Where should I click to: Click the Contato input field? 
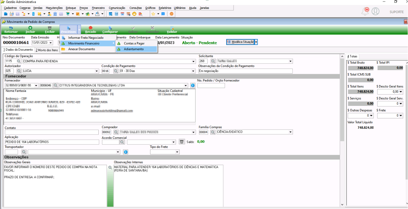tap(52, 132)
